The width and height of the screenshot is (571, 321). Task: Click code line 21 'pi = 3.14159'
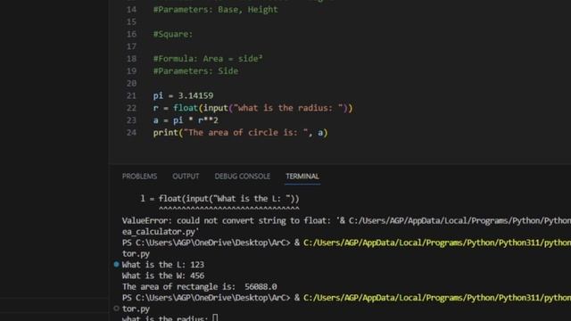[x=183, y=95]
